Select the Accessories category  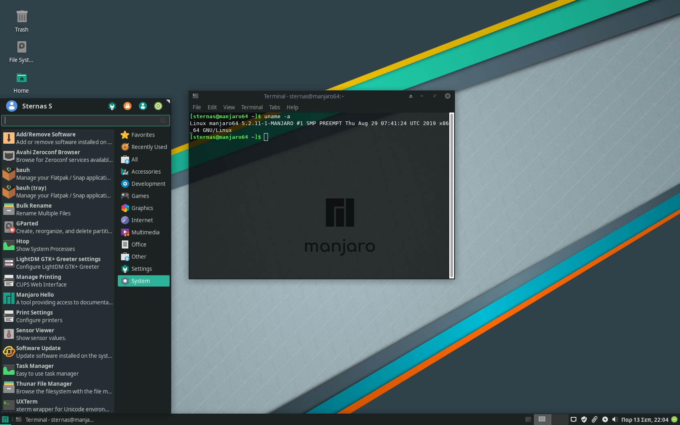coord(144,172)
